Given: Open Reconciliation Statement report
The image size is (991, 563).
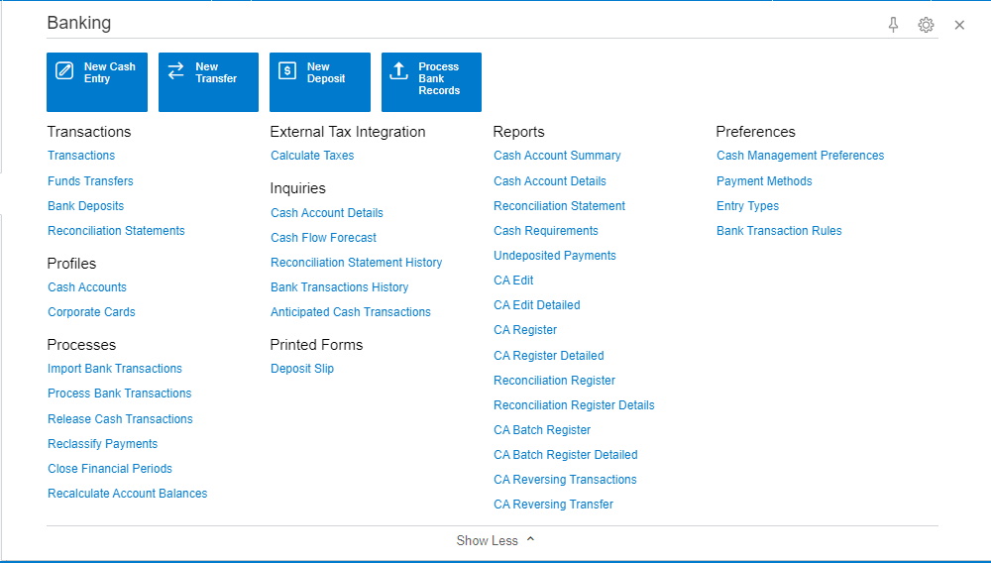Looking at the screenshot, I should pyautogui.click(x=559, y=206).
